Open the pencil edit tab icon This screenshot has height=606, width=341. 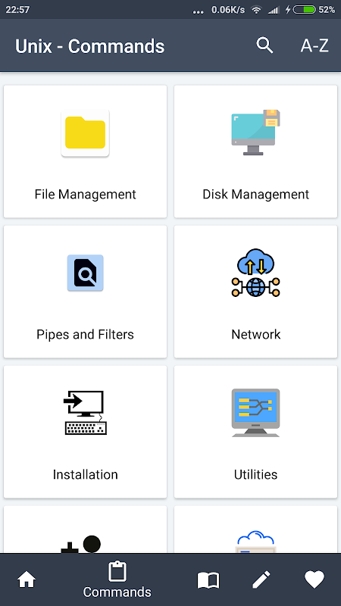[261, 579]
